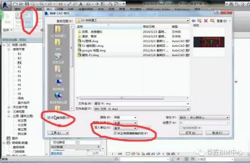Select the file A2图框.dwg
Screen dimensions: 250x163
90,41
